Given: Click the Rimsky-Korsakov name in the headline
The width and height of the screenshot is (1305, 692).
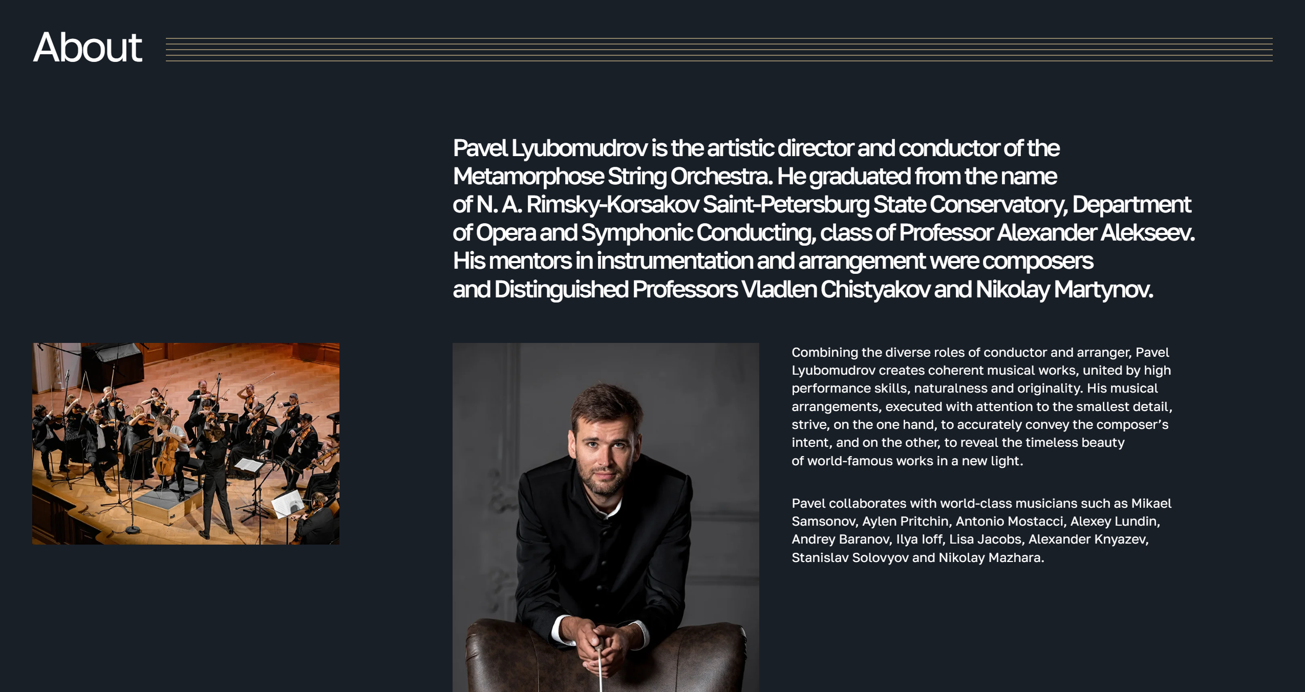Looking at the screenshot, I should click(x=613, y=205).
